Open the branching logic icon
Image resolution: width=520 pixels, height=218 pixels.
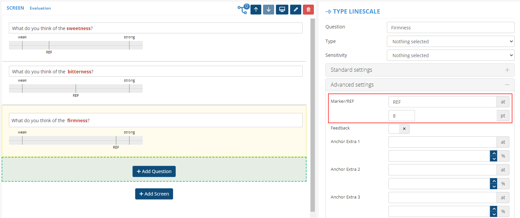[x=243, y=9]
